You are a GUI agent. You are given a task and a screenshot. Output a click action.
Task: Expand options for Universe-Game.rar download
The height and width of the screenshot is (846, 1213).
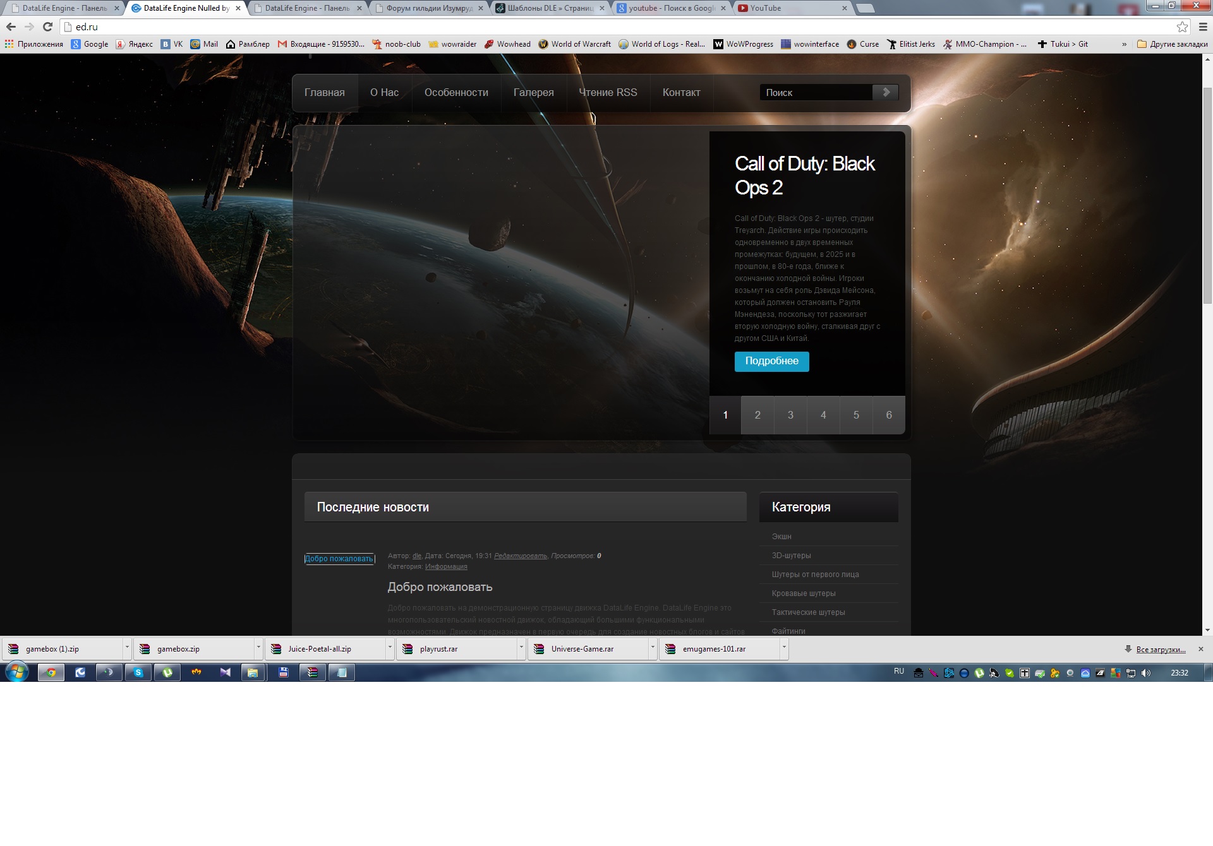click(x=653, y=648)
